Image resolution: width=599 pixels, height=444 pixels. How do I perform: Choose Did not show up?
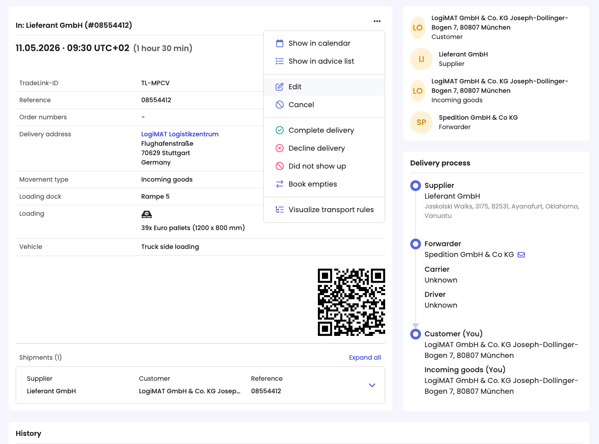[x=324, y=166]
